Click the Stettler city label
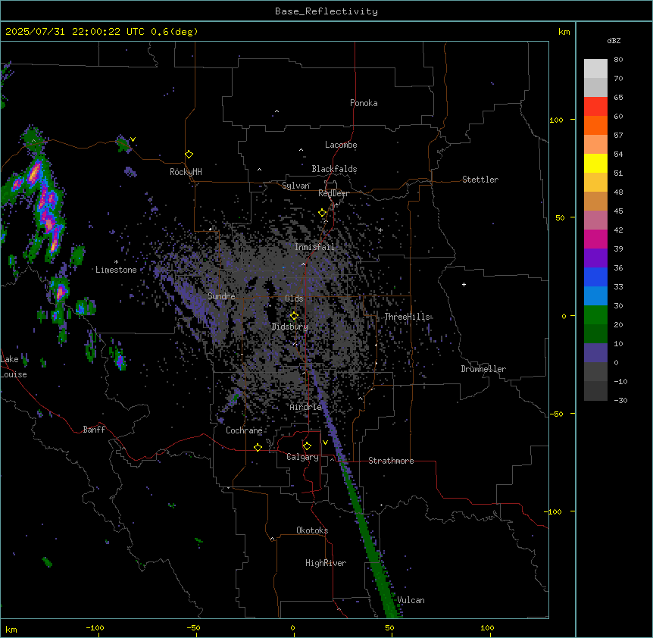This screenshot has height=638, width=653. point(480,180)
